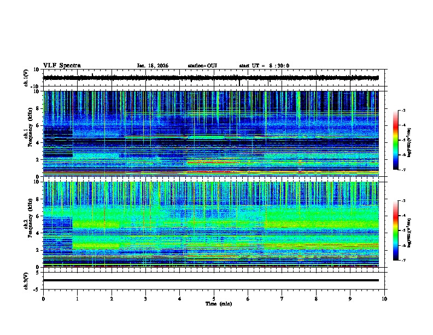Click the "-5" tick on ch.2 colorbar

403,230
